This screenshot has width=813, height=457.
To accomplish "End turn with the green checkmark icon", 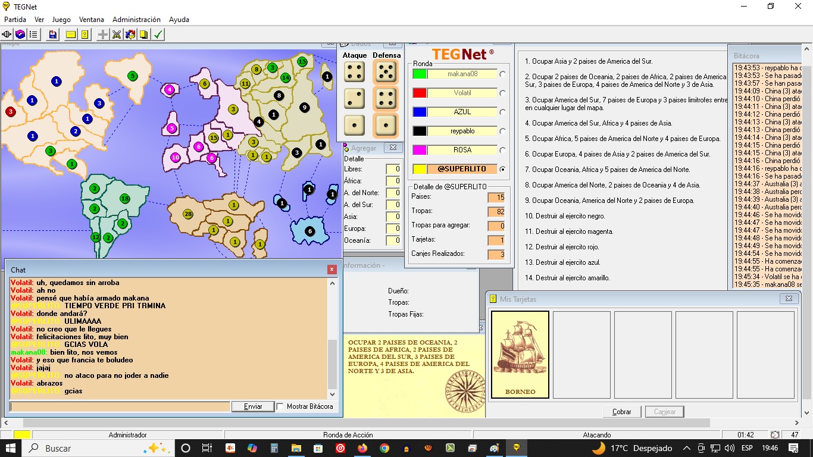I will [x=158, y=35].
